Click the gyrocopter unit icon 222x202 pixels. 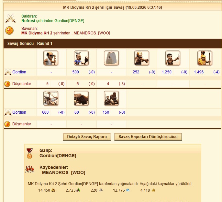coord(51,98)
